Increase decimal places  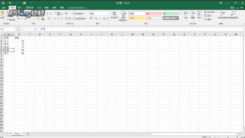click(104, 19)
